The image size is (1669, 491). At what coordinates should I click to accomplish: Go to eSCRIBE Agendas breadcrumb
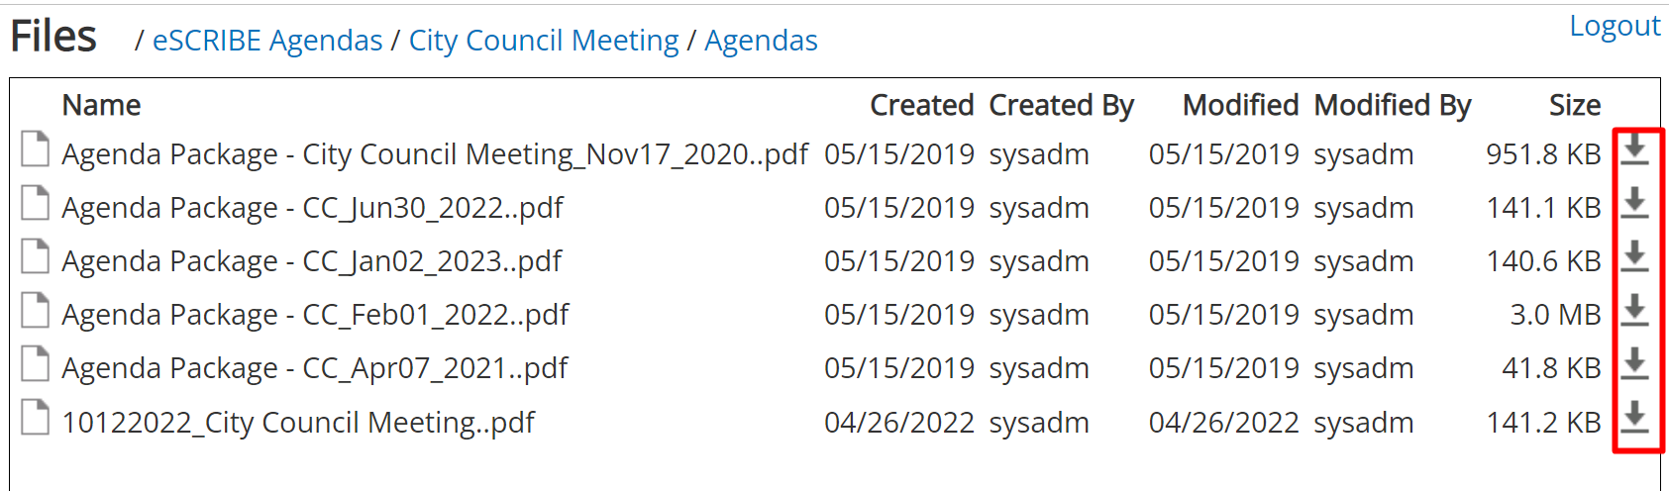tap(267, 41)
